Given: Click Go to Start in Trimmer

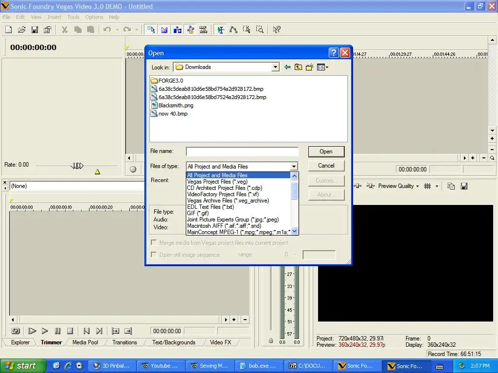Looking at the screenshot, I should tap(87, 331).
